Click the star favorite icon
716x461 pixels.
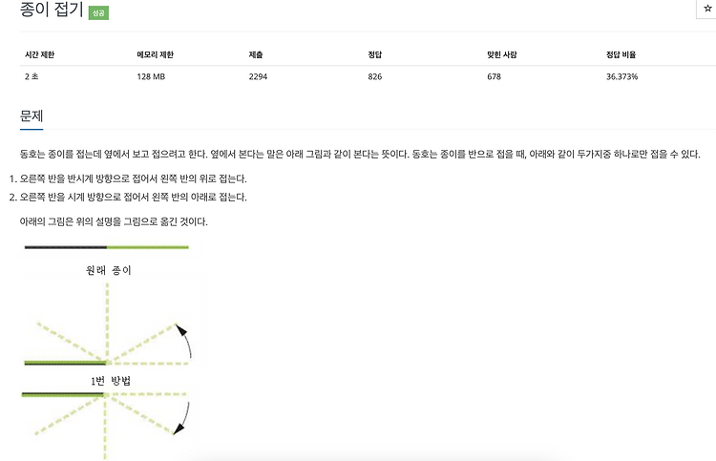[707, 8]
